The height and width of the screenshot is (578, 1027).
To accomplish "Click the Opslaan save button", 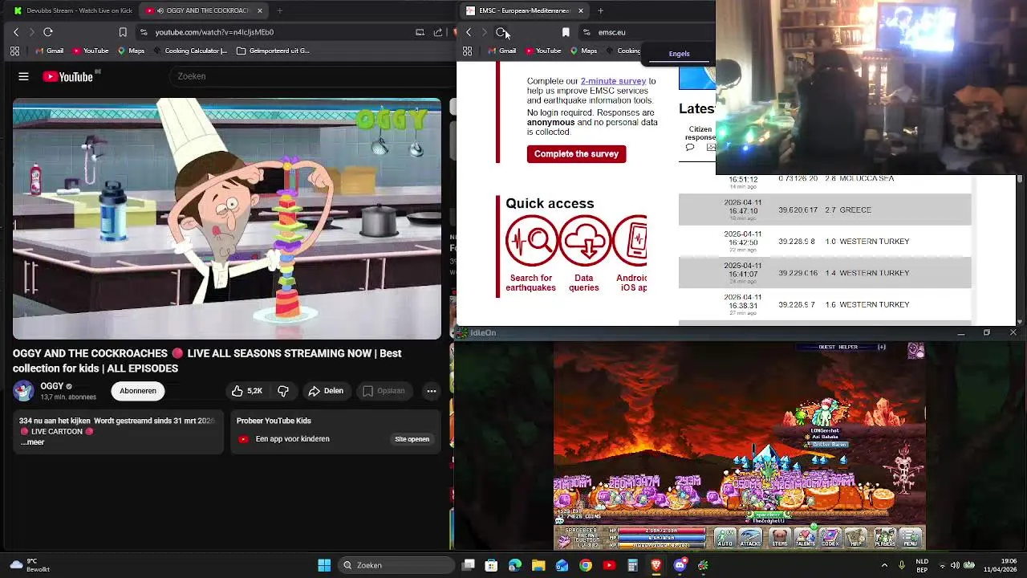I will pyautogui.click(x=384, y=391).
